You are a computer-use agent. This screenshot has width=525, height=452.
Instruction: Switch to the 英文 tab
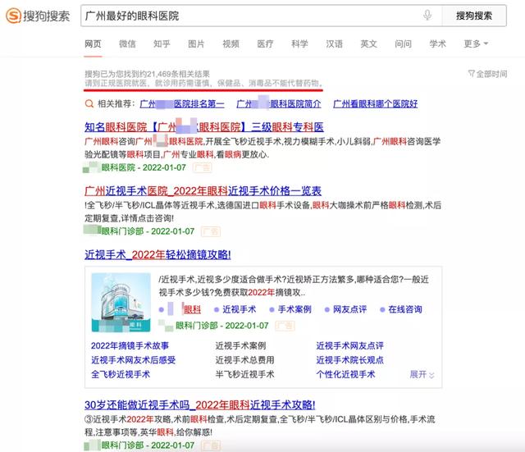pyautogui.click(x=368, y=43)
